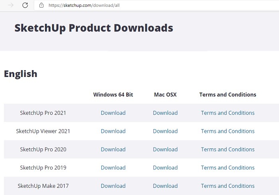Open Terms and Conditions for SketchUp Viewer 2021

pos(228,131)
